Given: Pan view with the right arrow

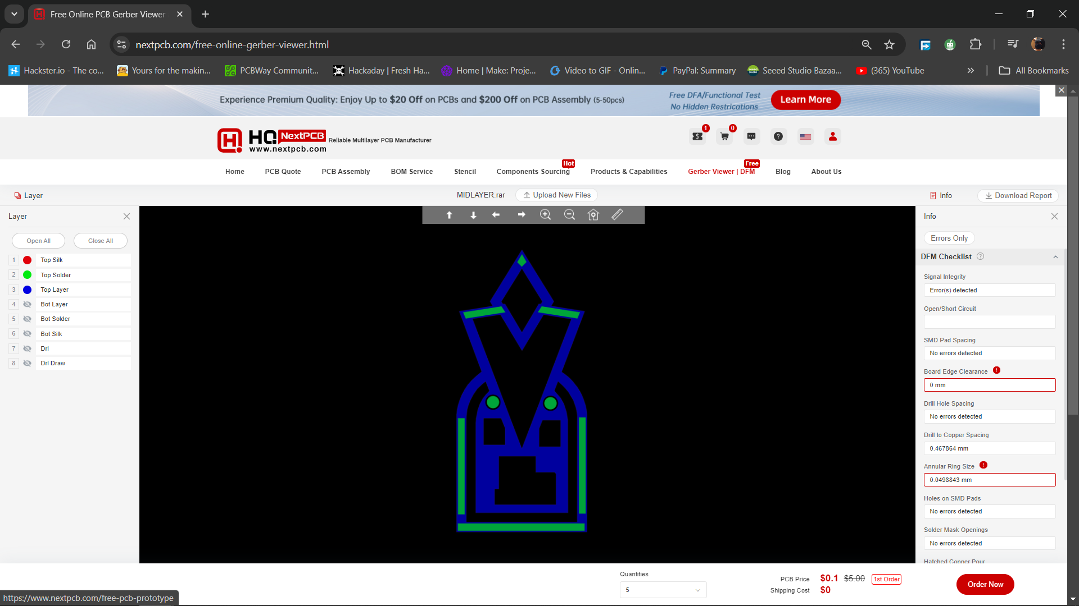Looking at the screenshot, I should coord(522,215).
